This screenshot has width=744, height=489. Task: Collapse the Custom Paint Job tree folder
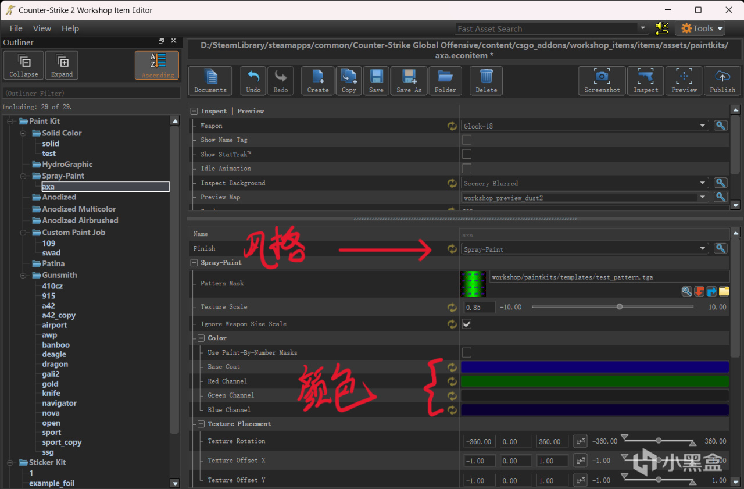(23, 233)
